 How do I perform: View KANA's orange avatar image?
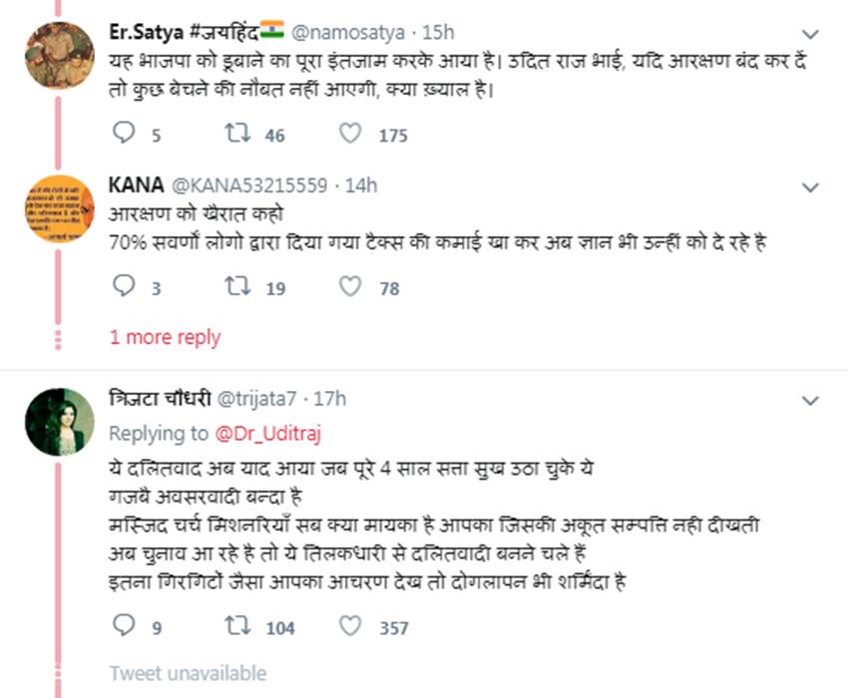(59, 208)
